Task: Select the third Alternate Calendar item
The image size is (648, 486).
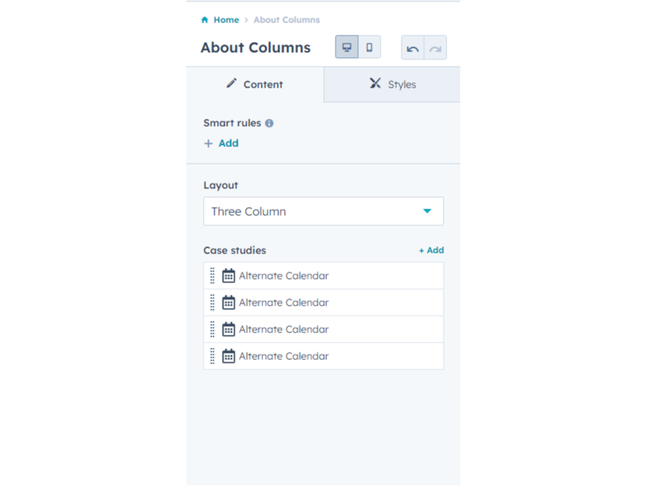Action: tap(323, 329)
